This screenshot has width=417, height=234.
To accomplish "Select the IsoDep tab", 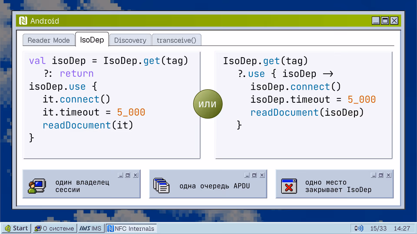I will click(x=92, y=39).
